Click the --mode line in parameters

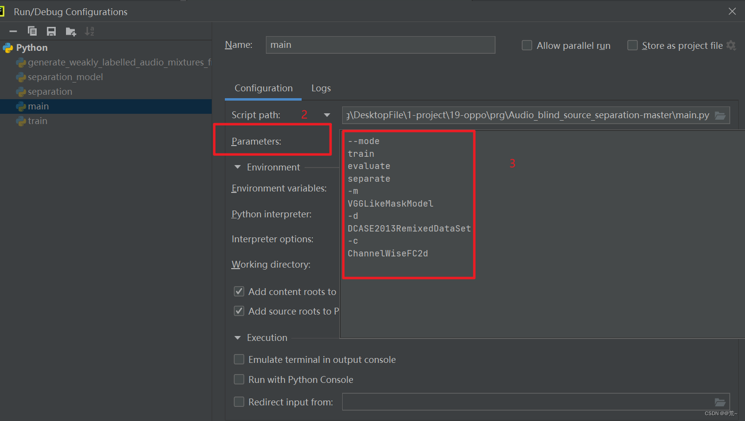pos(364,141)
